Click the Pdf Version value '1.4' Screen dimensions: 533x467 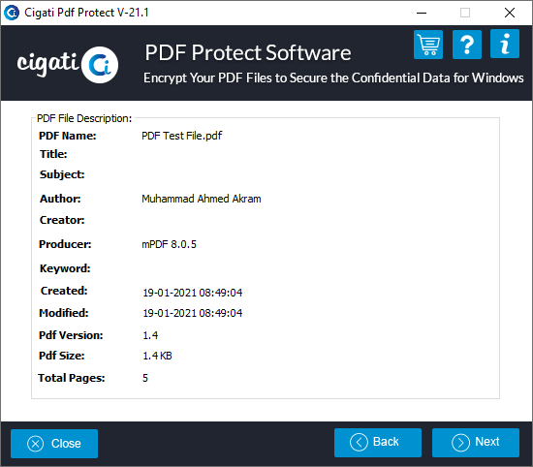[150, 335]
